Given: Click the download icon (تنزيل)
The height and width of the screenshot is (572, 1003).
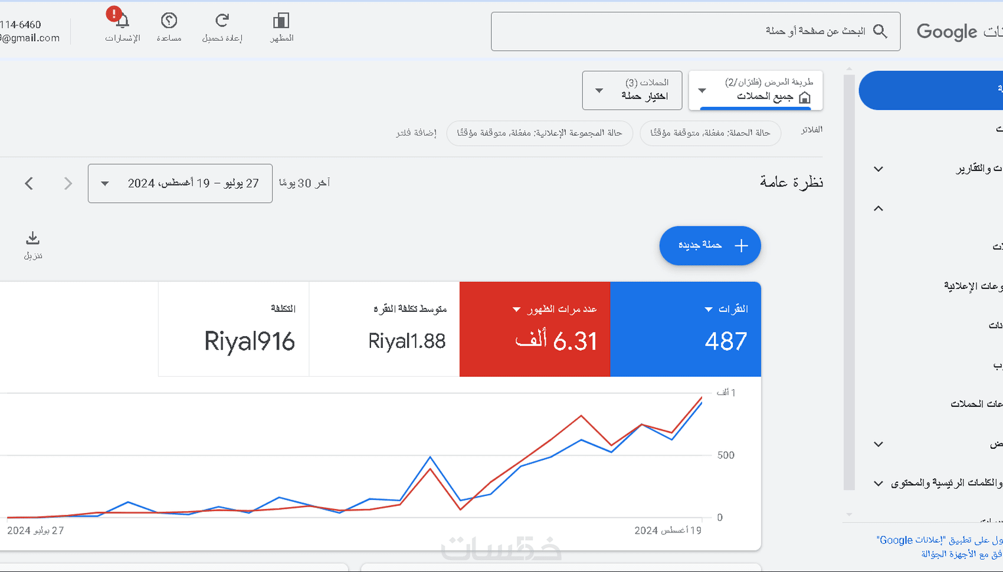Looking at the screenshot, I should point(32,239).
